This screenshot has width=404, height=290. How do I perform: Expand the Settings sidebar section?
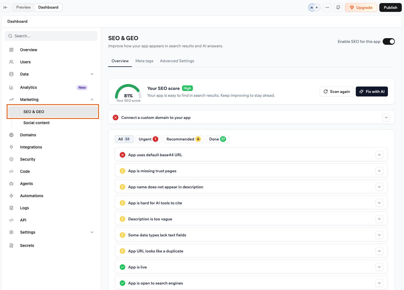coord(92,232)
